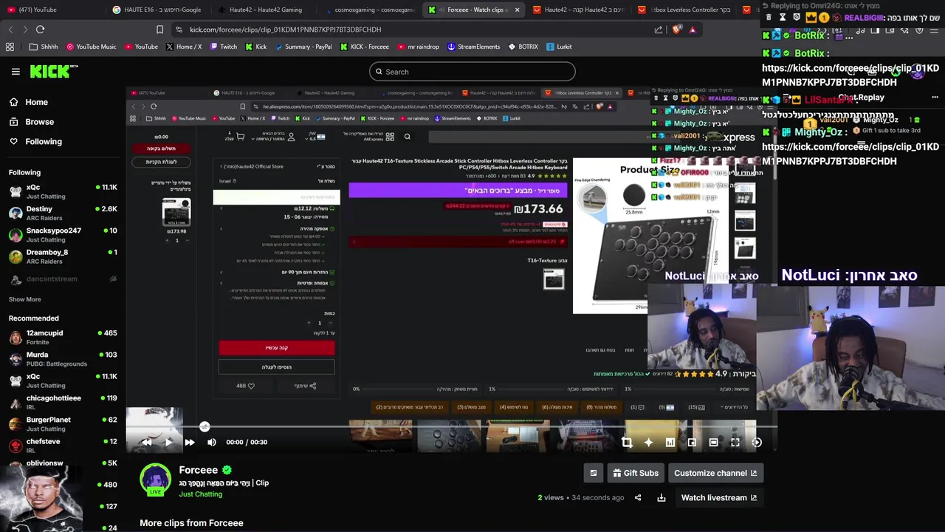Image resolution: width=945 pixels, height=532 pixels.
Task: Toggle theater mode
Action: click(713, 442)
